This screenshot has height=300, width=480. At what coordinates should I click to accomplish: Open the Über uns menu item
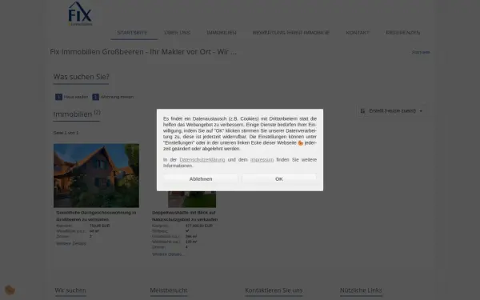pos(178,33)
